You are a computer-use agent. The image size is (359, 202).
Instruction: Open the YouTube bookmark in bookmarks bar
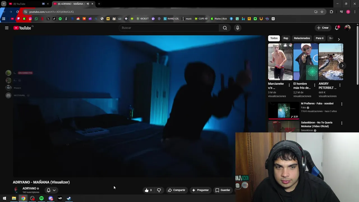click(x=12, y=19)
